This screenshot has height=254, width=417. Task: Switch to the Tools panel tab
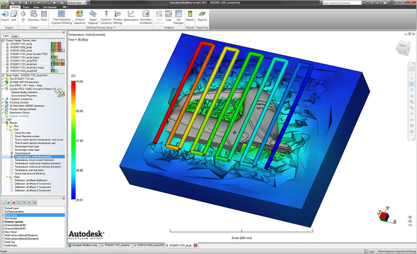[15, 36]
